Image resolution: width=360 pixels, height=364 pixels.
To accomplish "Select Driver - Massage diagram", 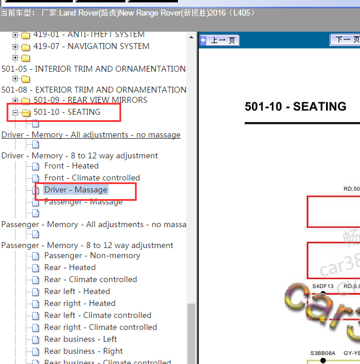I will [76, 189].
